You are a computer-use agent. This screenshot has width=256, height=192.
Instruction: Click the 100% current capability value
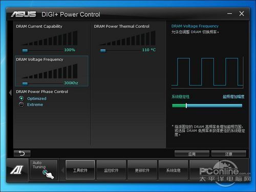coord(70,50)
